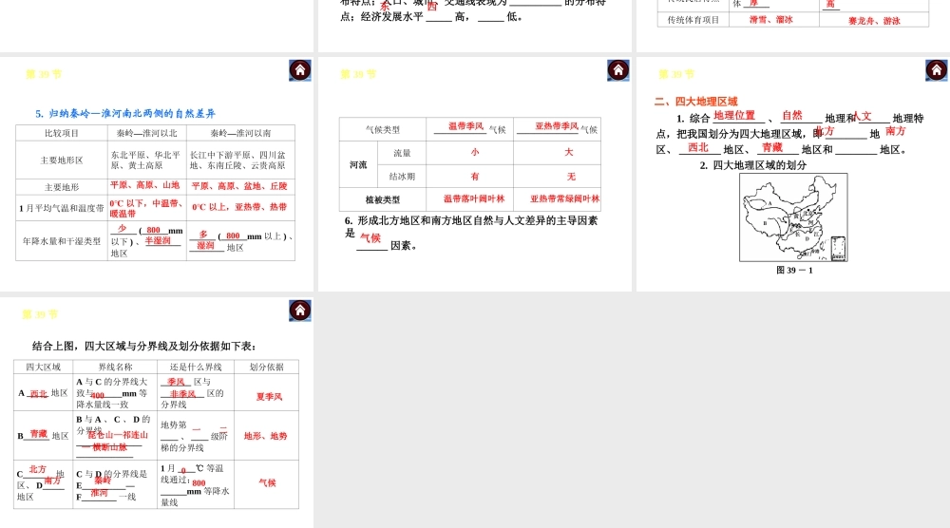950x528 pixels.
Task: Click the 流量 cell
Action: tap(402, 153)
